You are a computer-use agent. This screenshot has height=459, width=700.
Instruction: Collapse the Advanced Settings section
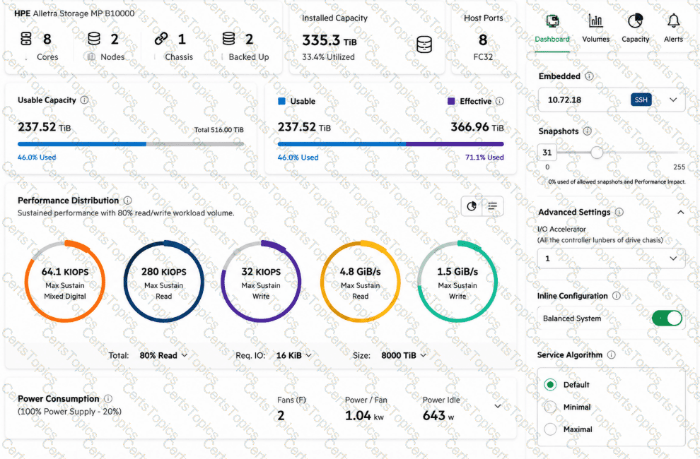pyautogui.click(x=680, y=213)
